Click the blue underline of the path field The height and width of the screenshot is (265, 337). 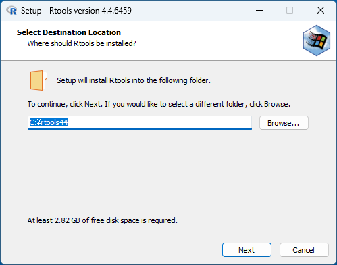140,129
